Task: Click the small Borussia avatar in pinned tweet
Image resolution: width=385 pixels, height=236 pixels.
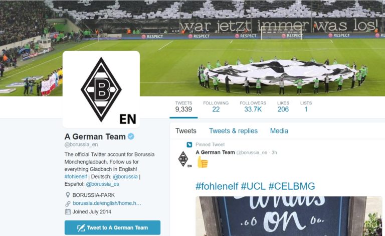Action: (x=184, y=159)
